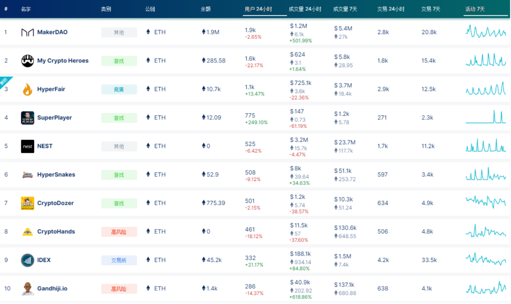
Task: Click CryptoDozer 24h transactions 634
Action: pos(383,203)
